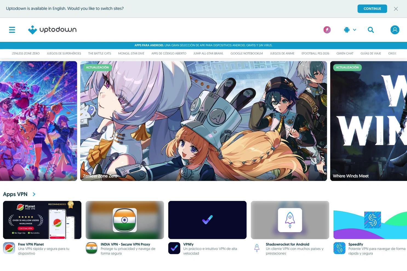
Task: Click Speedify description text
Action: tap(377, 251)
